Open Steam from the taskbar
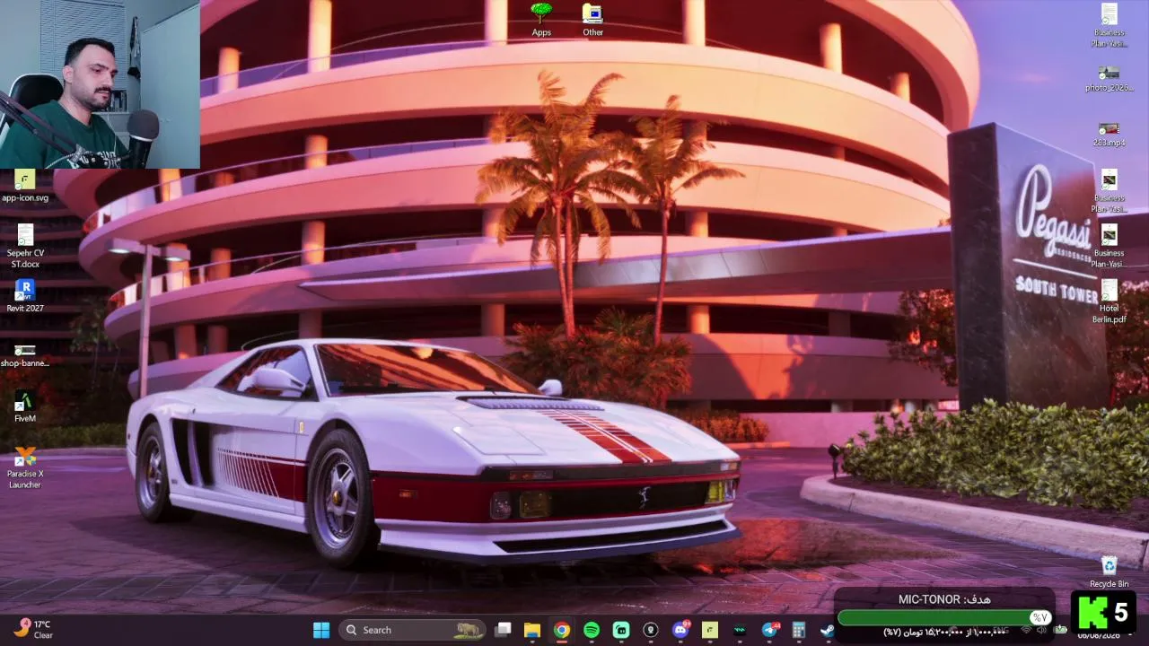 coord(827,630)
